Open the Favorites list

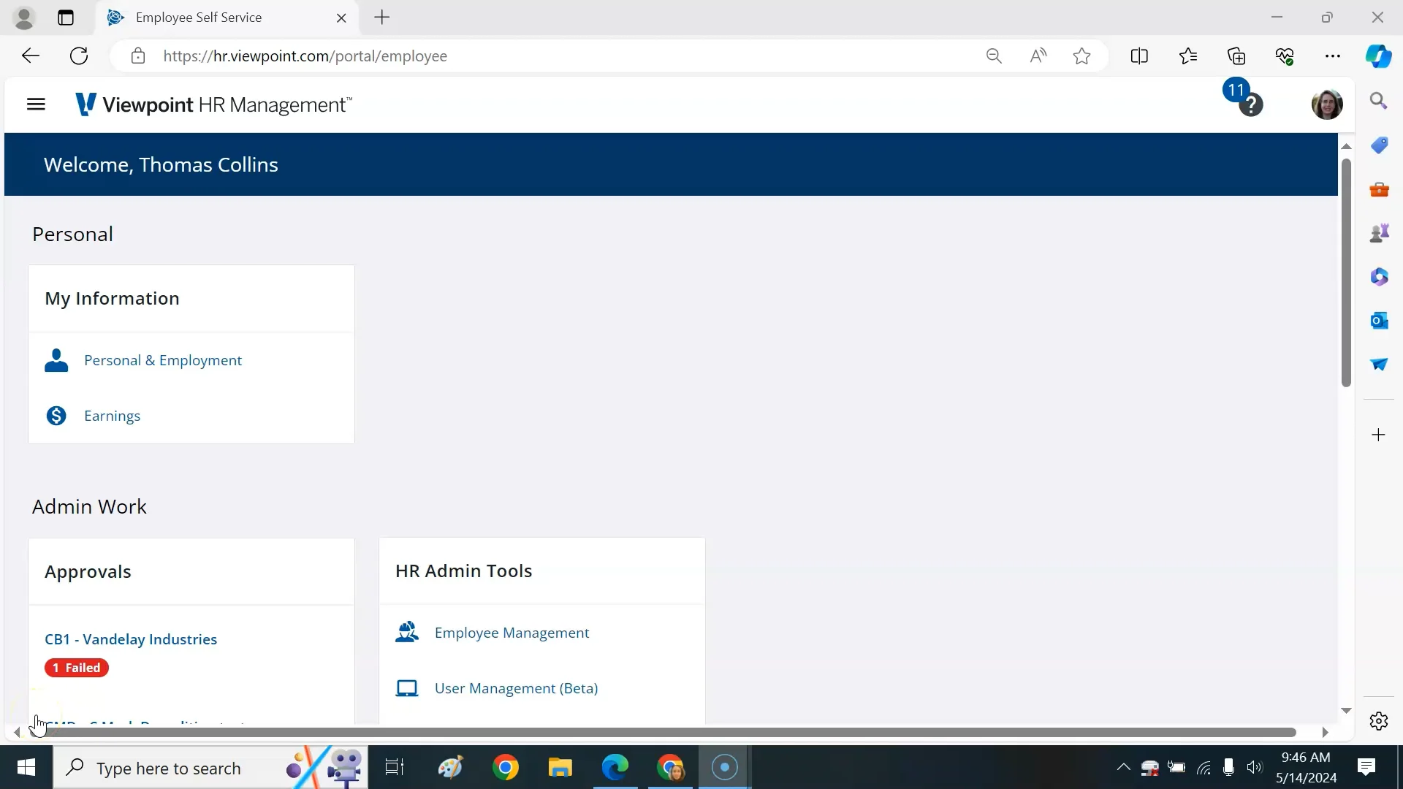[1188, 56]
